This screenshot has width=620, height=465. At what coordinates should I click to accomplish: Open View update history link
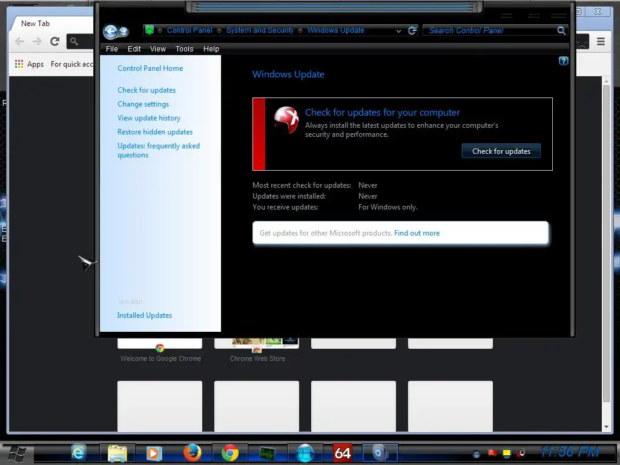tap(149, 118)
